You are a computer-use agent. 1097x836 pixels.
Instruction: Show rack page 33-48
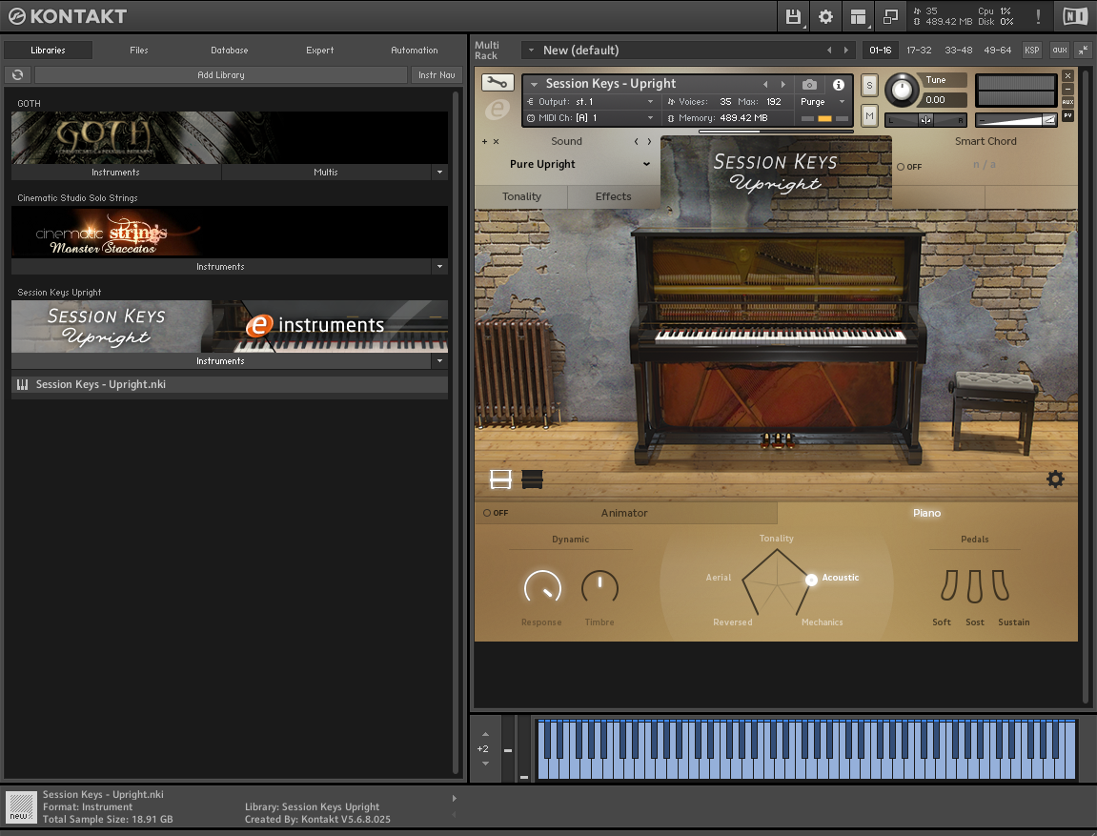958,51
